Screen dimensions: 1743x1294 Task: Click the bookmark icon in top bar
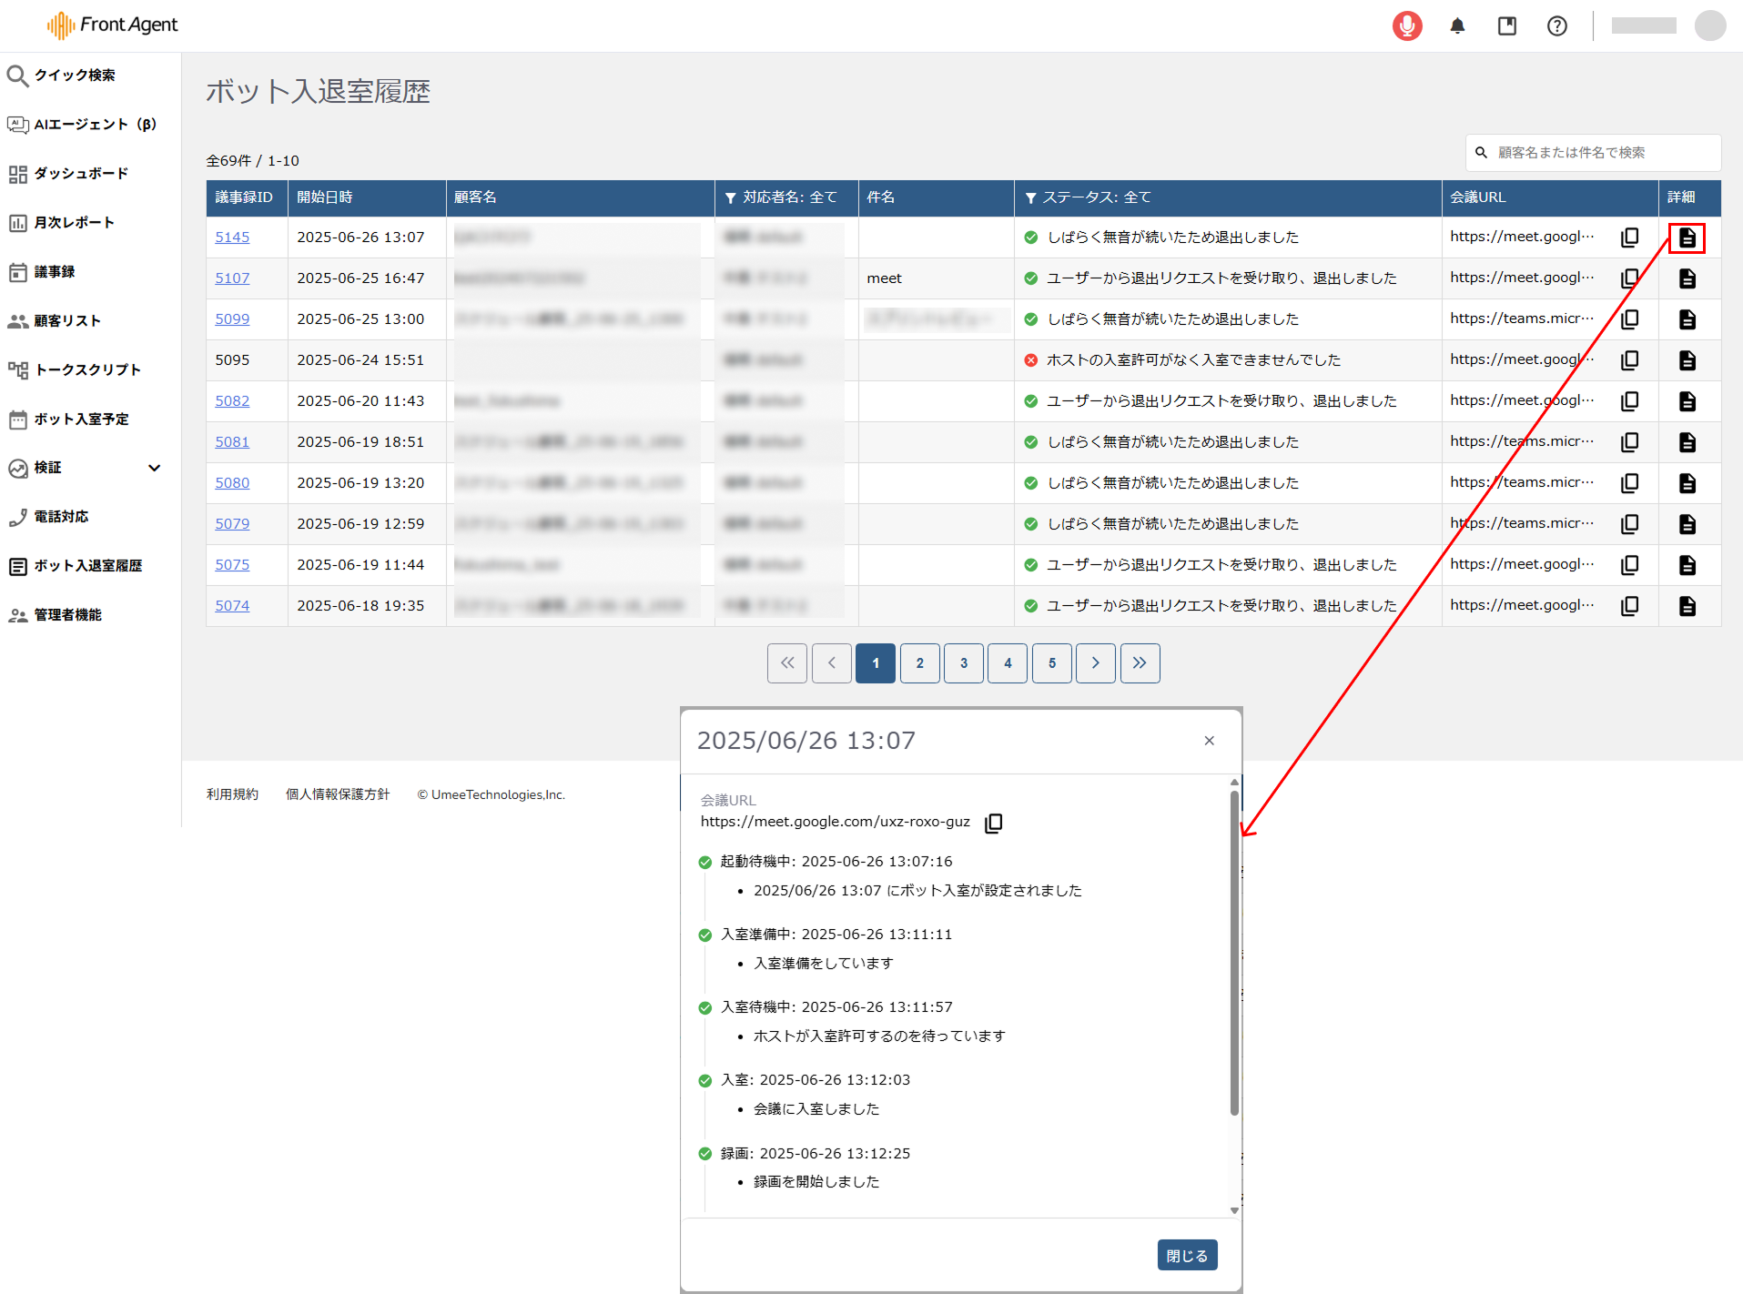point(1507,25)
